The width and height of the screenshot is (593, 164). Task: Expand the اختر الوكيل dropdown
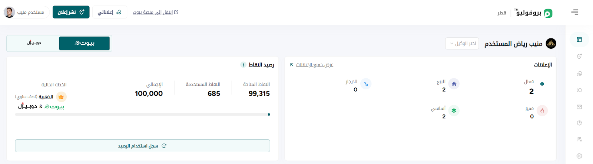462,44
